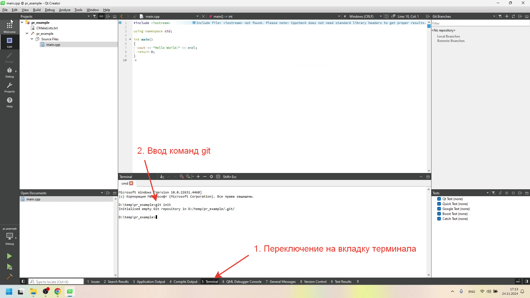Uncheck Catch Test checkbox

(x=439, y=219)
